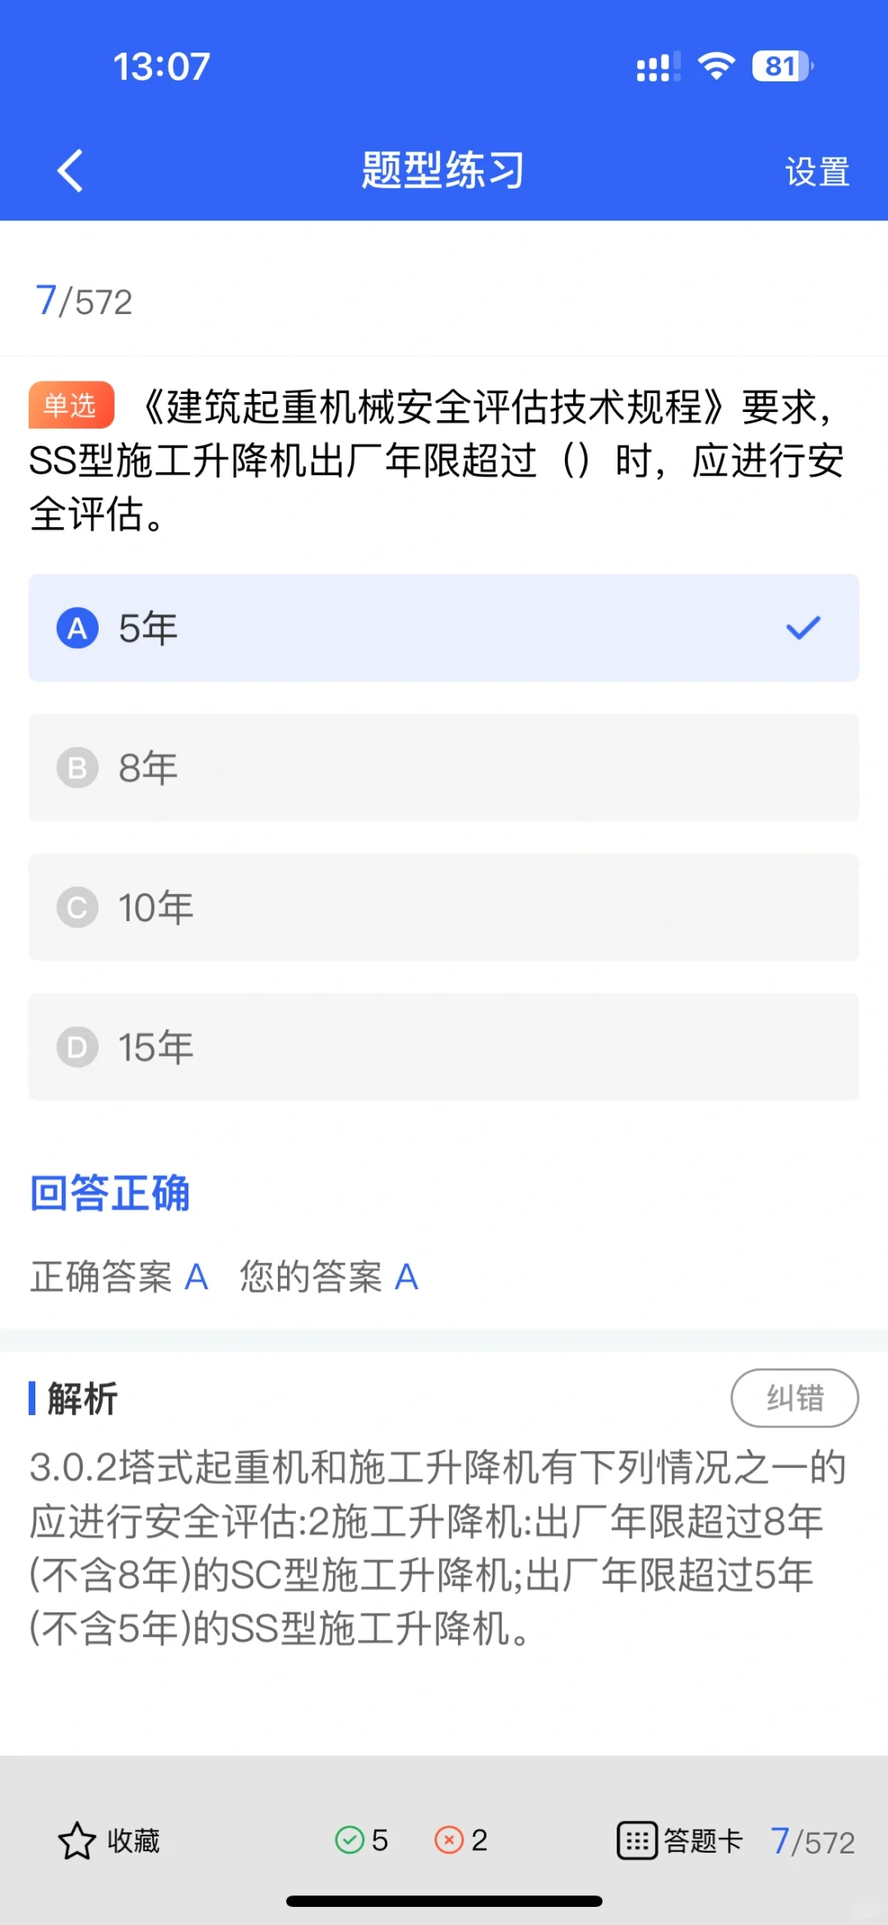The height and width of the screenshot is (1925, 888).
Task: Tap the back arrow icon
Action: point(71,171)
